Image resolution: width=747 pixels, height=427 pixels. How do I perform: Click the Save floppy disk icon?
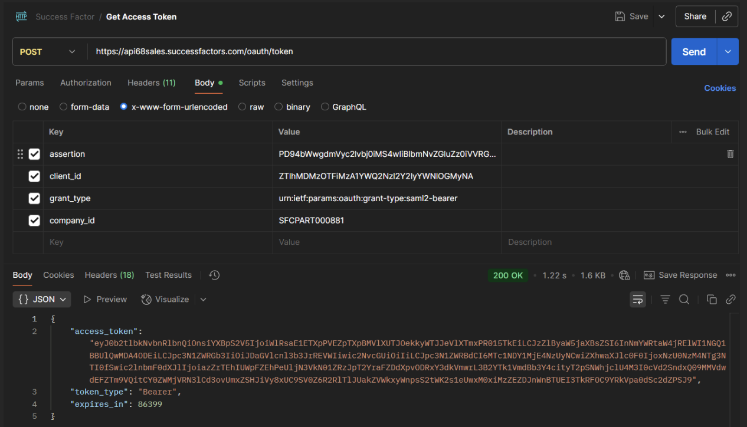tap(620, 17)
